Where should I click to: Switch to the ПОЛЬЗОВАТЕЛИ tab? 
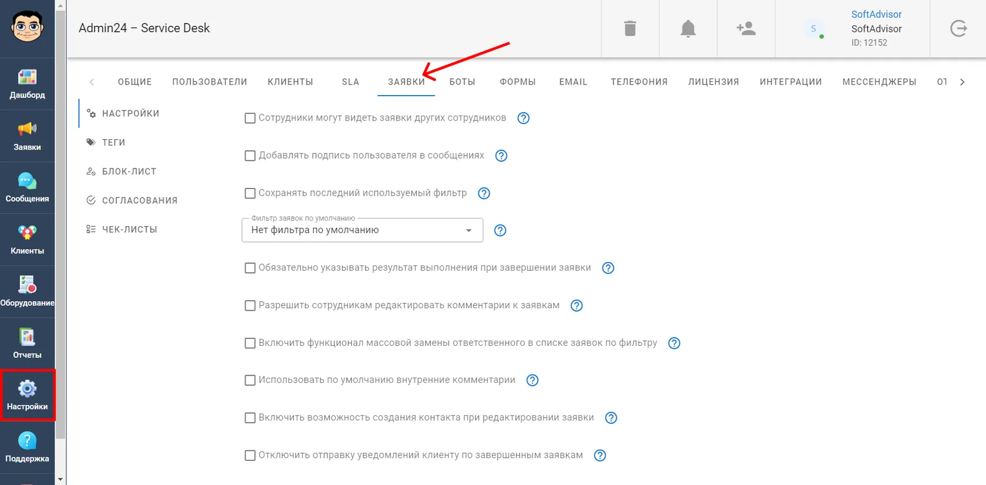pyautogui.click(x=210, y=82)
